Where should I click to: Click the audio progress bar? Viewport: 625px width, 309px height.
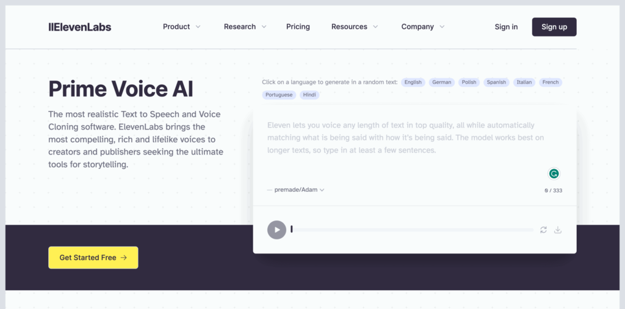tap(412, 230)
